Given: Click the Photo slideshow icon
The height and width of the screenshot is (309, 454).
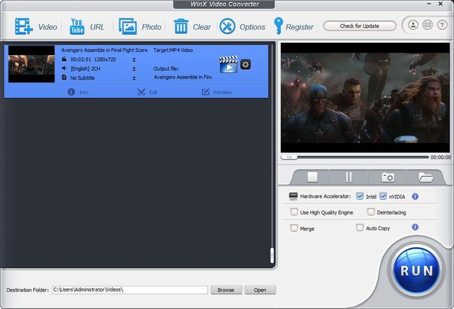Looking at the screenshot, I should pos(128,27).
